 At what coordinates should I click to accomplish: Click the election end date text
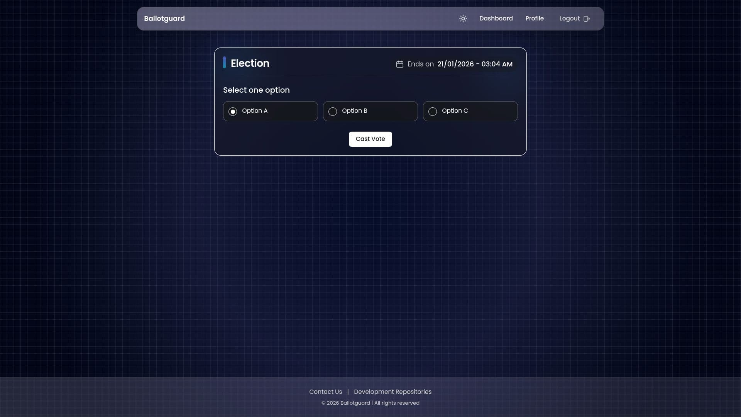[x=475, y=64]
